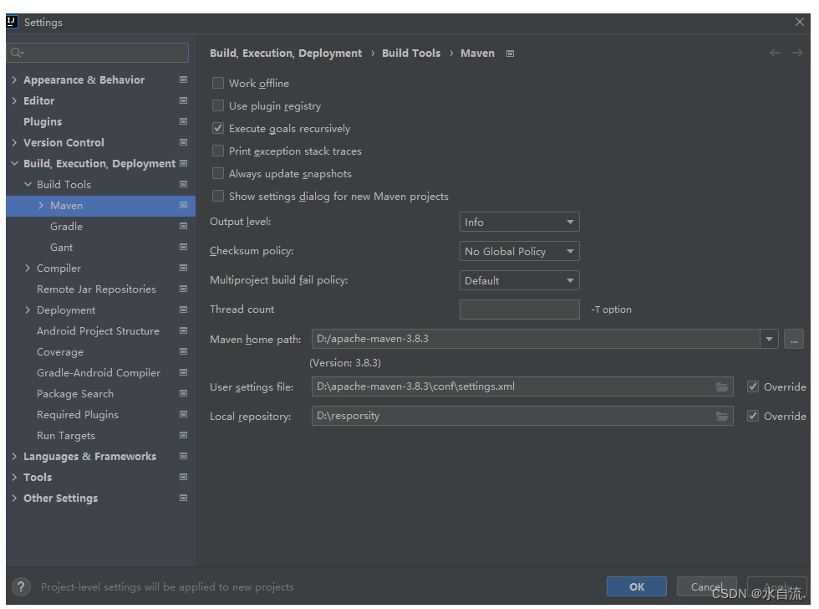Expand the Appearance & Behavior section
Viewport: 819px width, 609px height.
click(14, 79)
